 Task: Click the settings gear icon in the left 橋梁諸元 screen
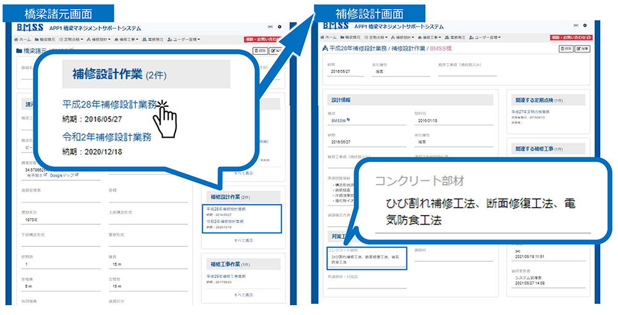tap(279, 27)
